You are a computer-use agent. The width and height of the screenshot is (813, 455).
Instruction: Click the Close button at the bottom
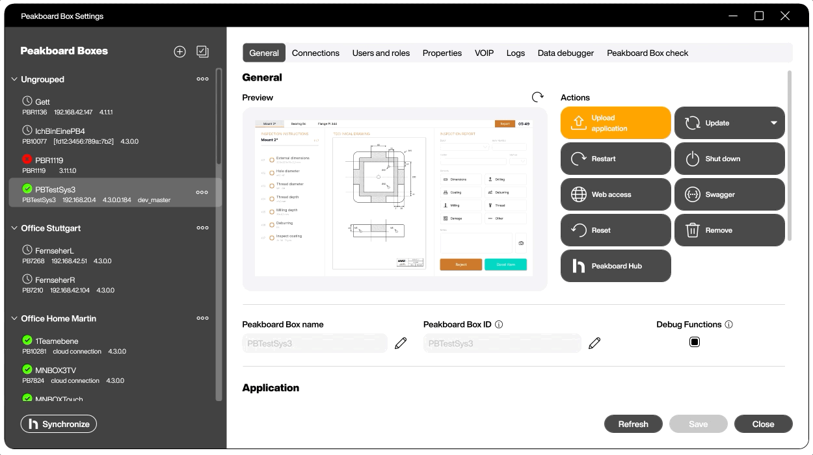[x=764, y=424]
